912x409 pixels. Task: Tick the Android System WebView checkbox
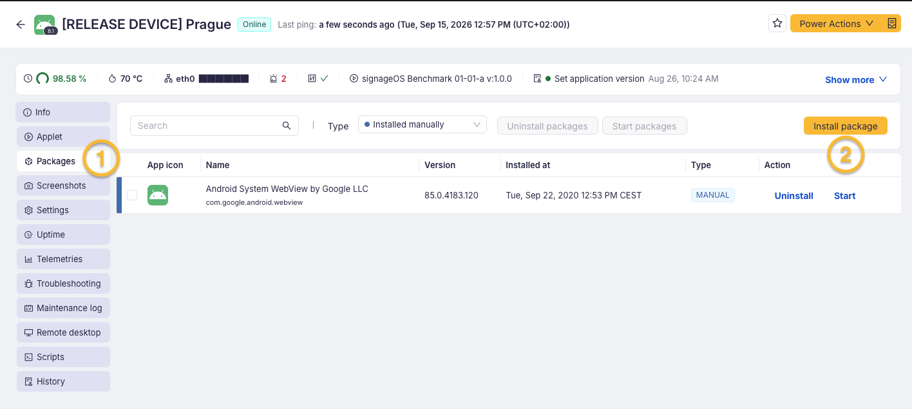pos(132,195)
